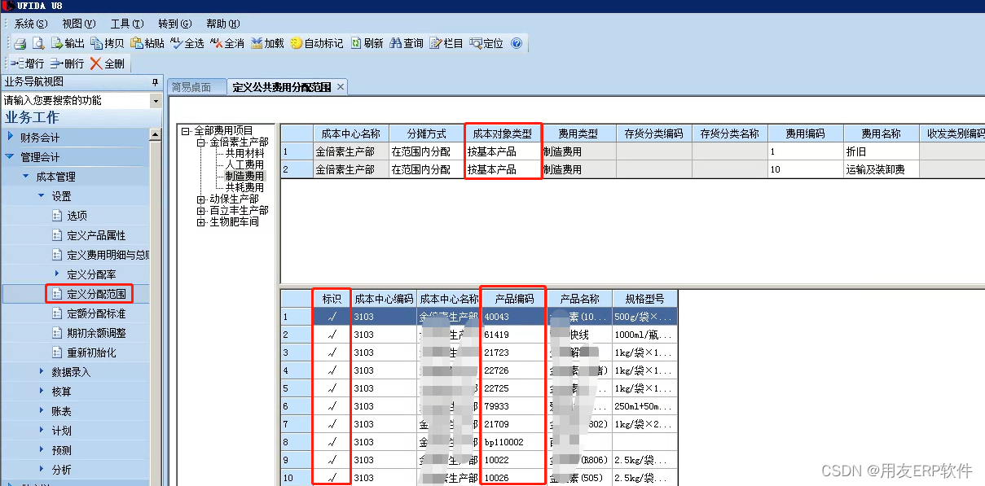This screenshot has height=486, width=985.
Task: Click the print icon in the toolbar
Action: (20, 44)
